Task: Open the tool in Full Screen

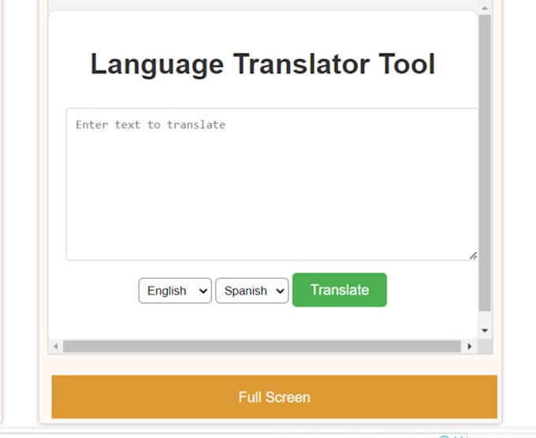Action: point(274,397)
